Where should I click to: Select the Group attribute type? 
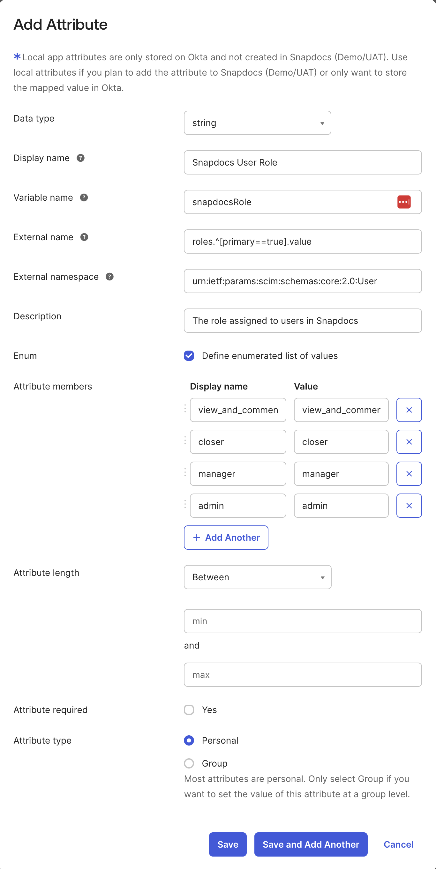pos(189,763)
